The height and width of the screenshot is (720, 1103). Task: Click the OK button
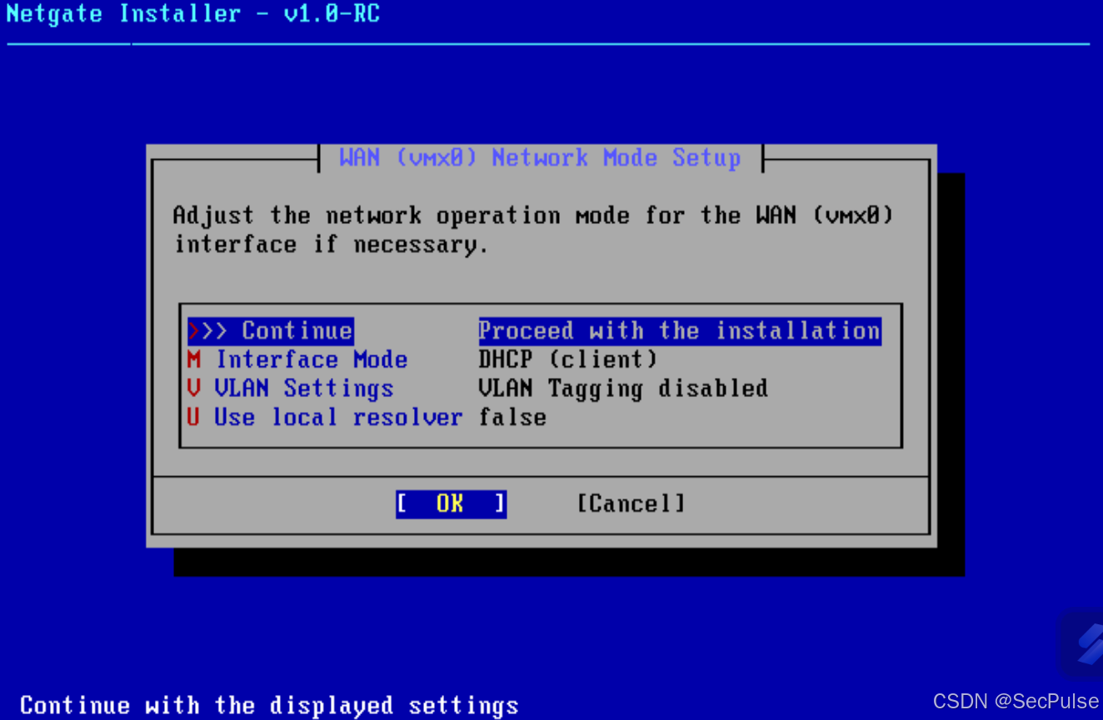(451, 504)
